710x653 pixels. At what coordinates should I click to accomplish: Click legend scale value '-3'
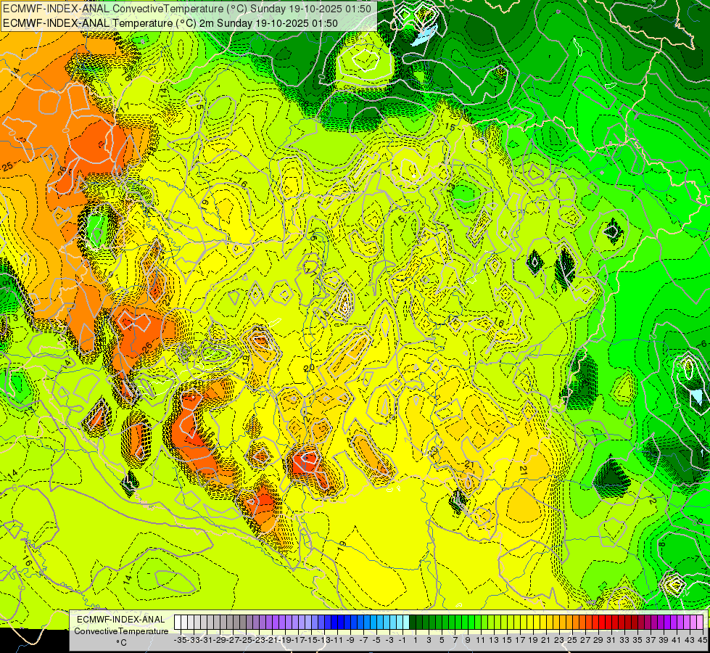389,640
